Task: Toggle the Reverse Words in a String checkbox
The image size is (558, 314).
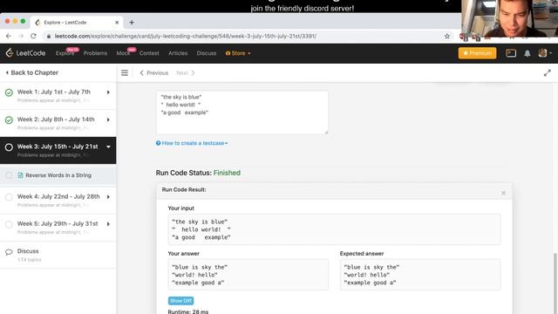Action: pos(9,175)
